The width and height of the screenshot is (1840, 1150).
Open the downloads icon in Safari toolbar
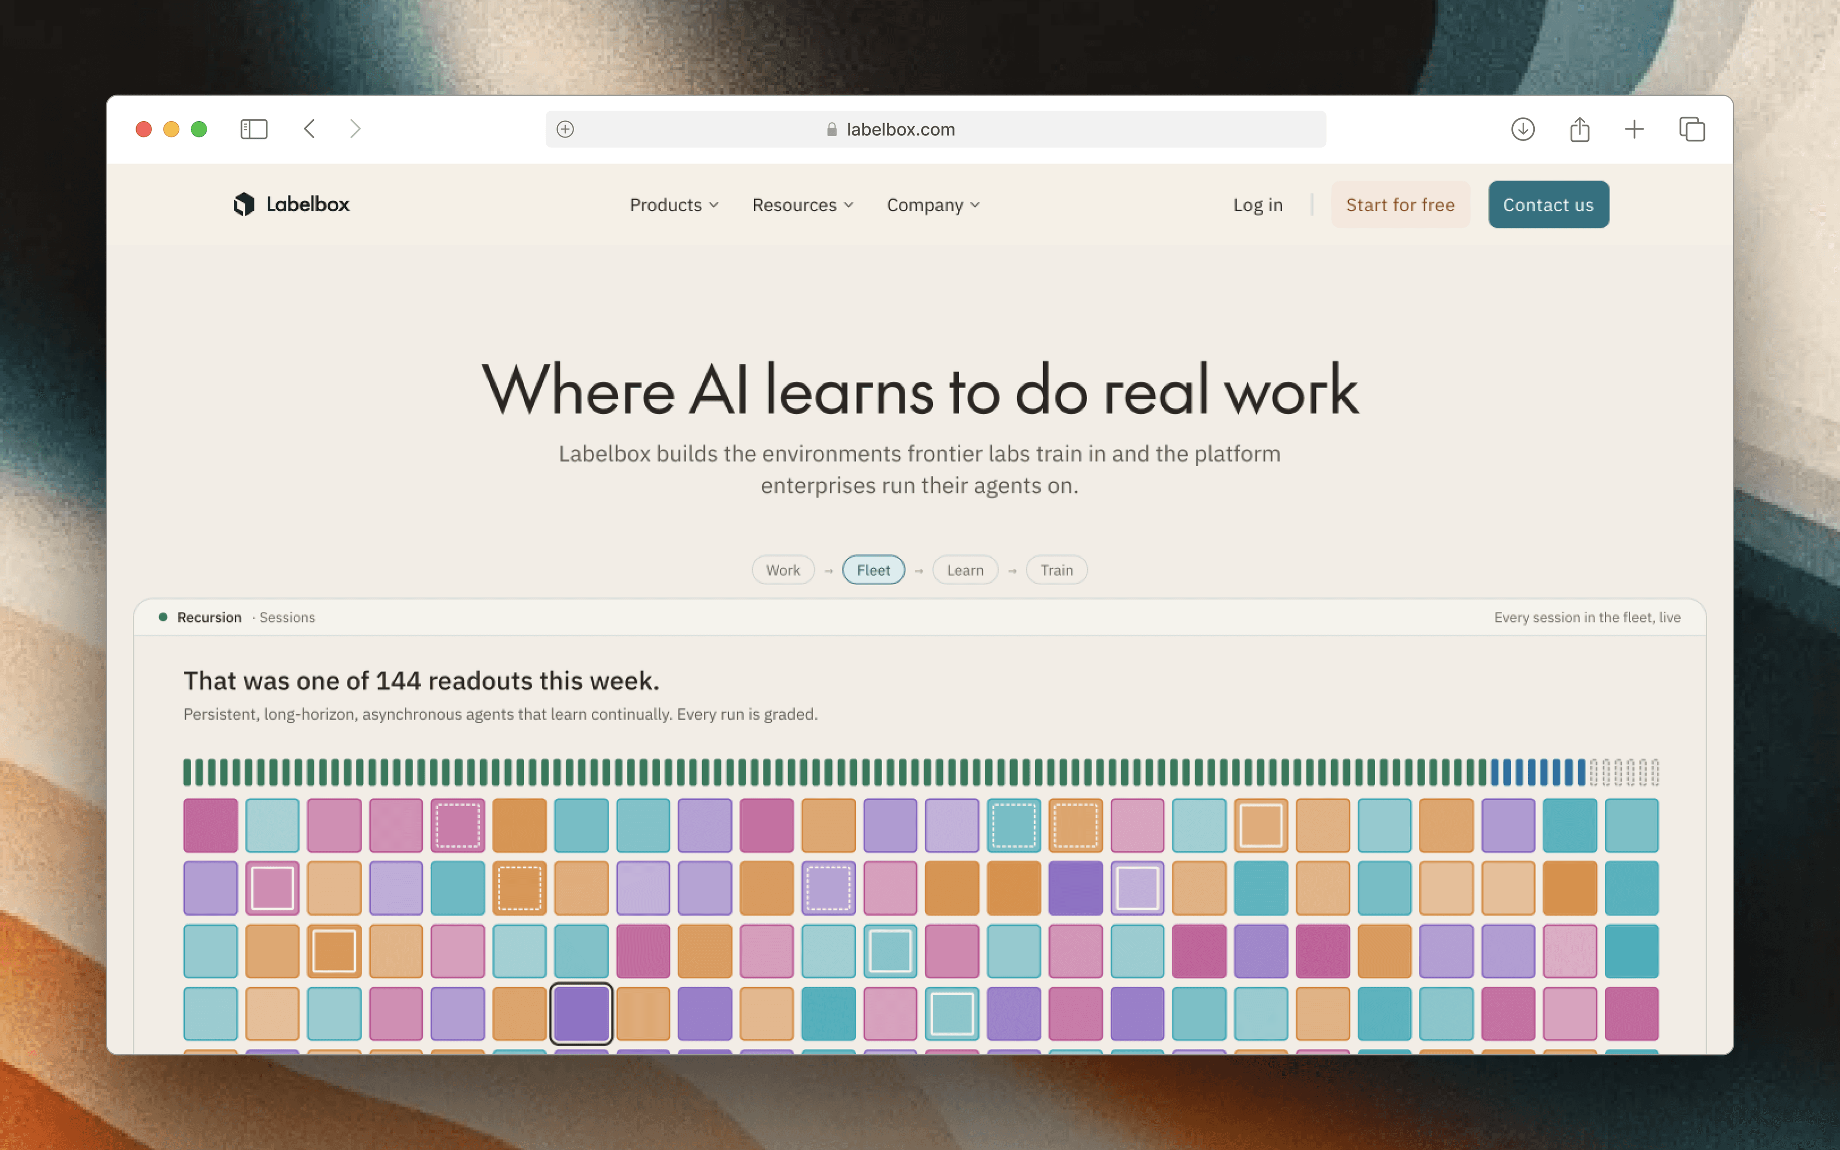[1523, 129]
